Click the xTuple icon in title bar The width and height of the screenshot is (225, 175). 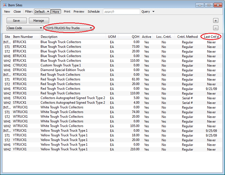point(4,5)
